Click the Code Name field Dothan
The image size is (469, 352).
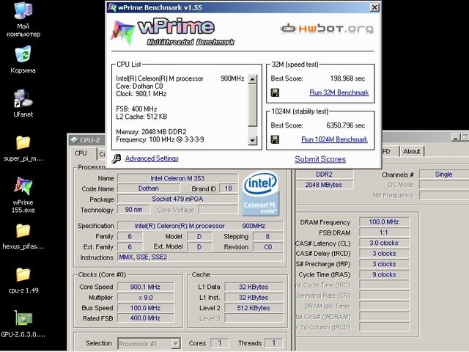point(148,188)
